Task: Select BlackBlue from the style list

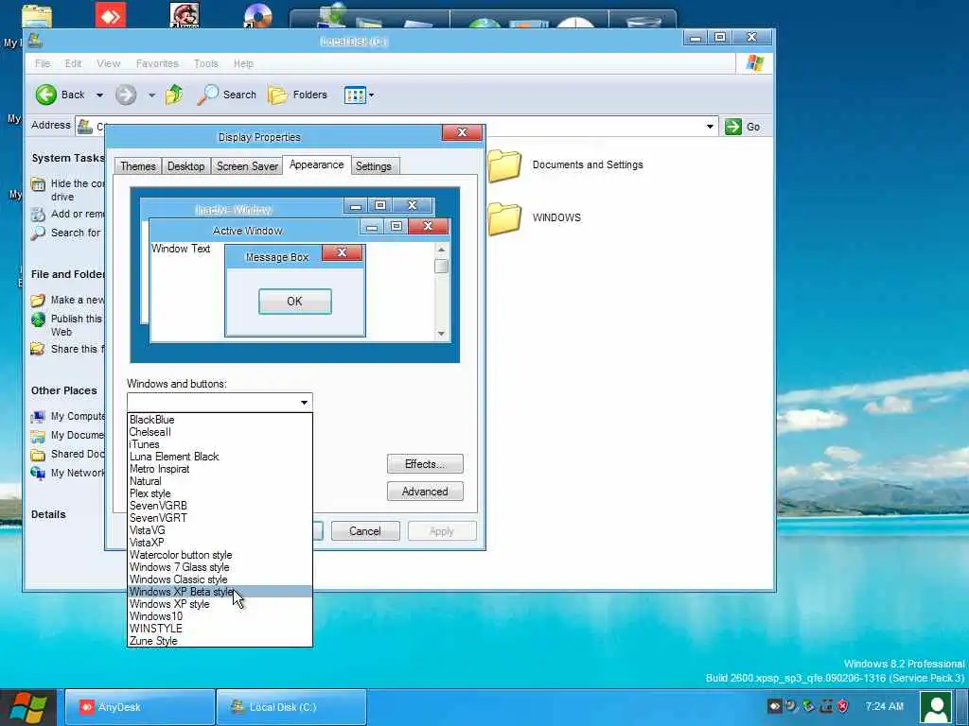Action: (x=220, y=420)
